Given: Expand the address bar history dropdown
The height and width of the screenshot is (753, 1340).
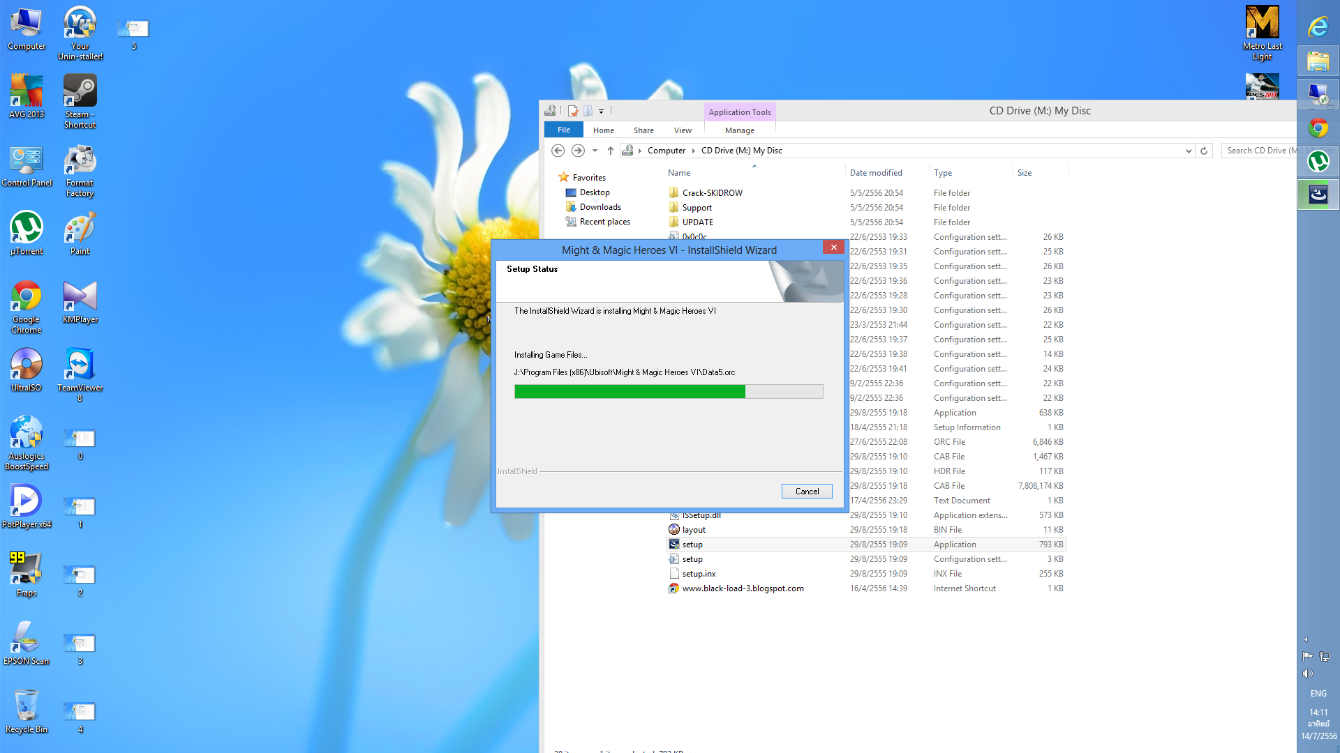Looking at the screenshot, I should (1189, 151).
